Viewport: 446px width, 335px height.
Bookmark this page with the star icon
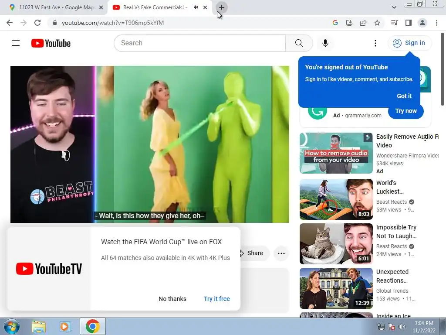tap(377, 23)
